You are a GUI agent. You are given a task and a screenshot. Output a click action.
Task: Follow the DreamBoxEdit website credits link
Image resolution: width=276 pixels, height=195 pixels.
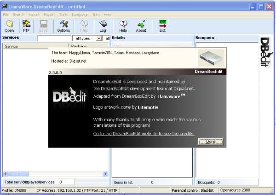[144, 134]
